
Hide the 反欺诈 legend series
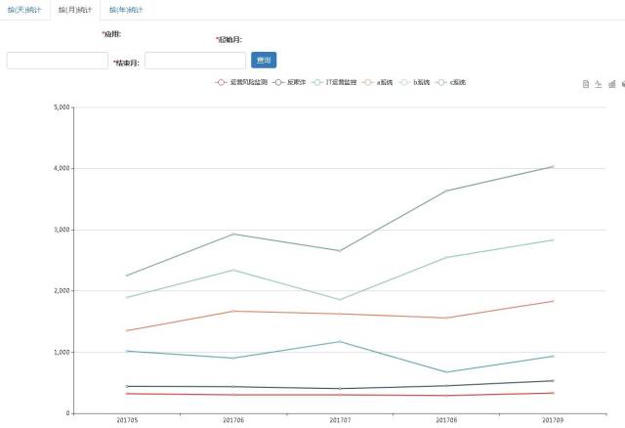point(290,82)
